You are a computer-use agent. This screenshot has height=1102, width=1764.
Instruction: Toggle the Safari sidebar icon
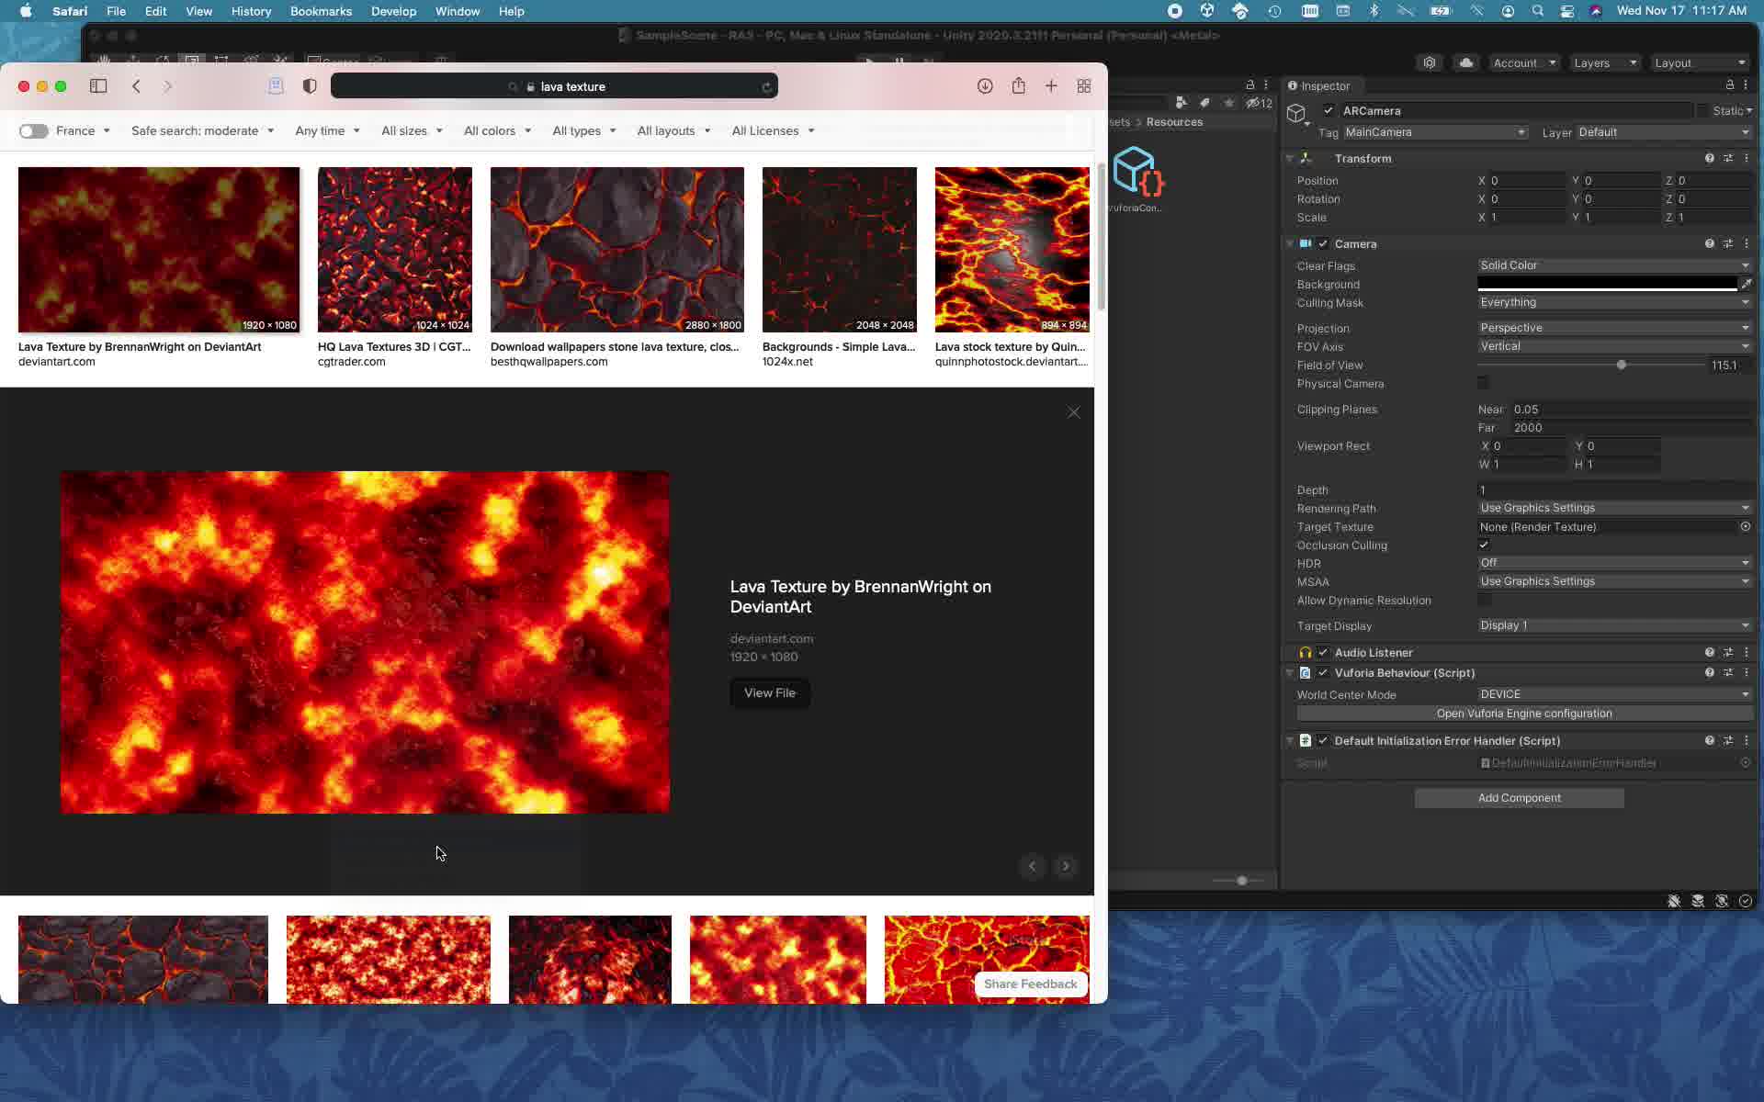point(98,86)
